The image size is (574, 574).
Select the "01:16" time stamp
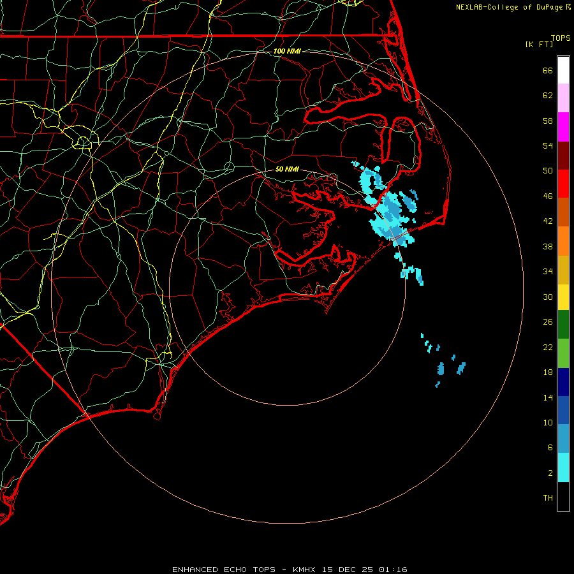coord(392,570)
